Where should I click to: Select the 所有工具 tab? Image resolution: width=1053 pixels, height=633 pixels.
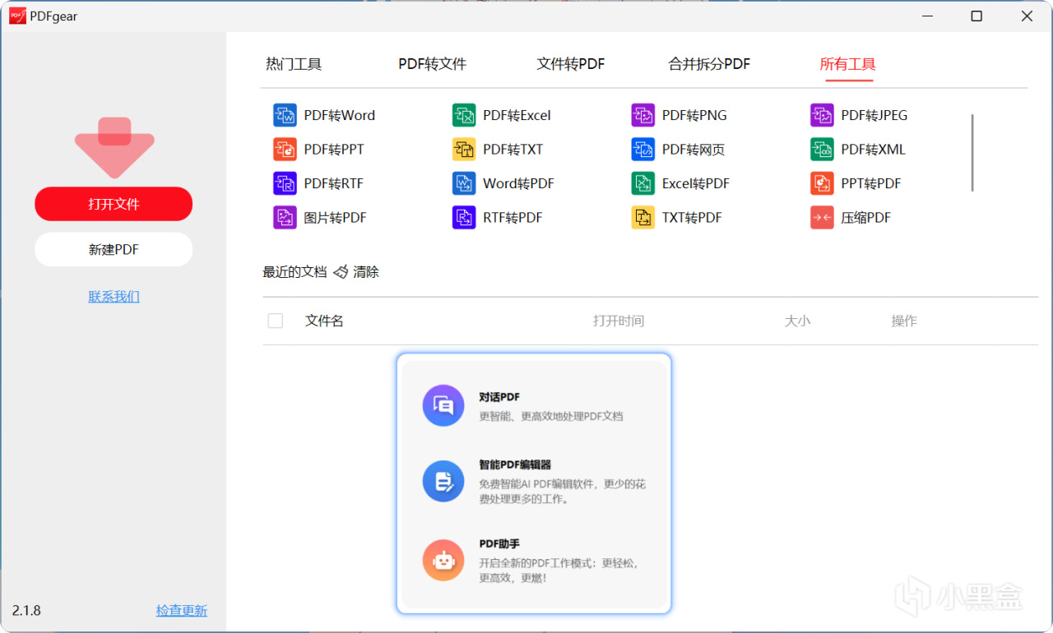(847, 63)
